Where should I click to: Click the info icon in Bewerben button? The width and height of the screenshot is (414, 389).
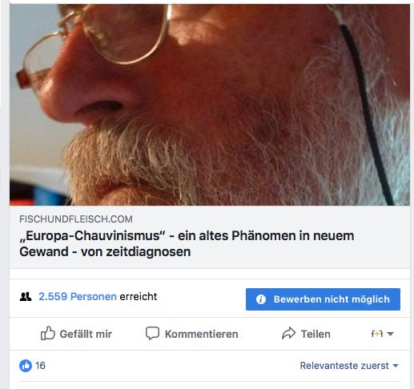[x=261, y=299]
